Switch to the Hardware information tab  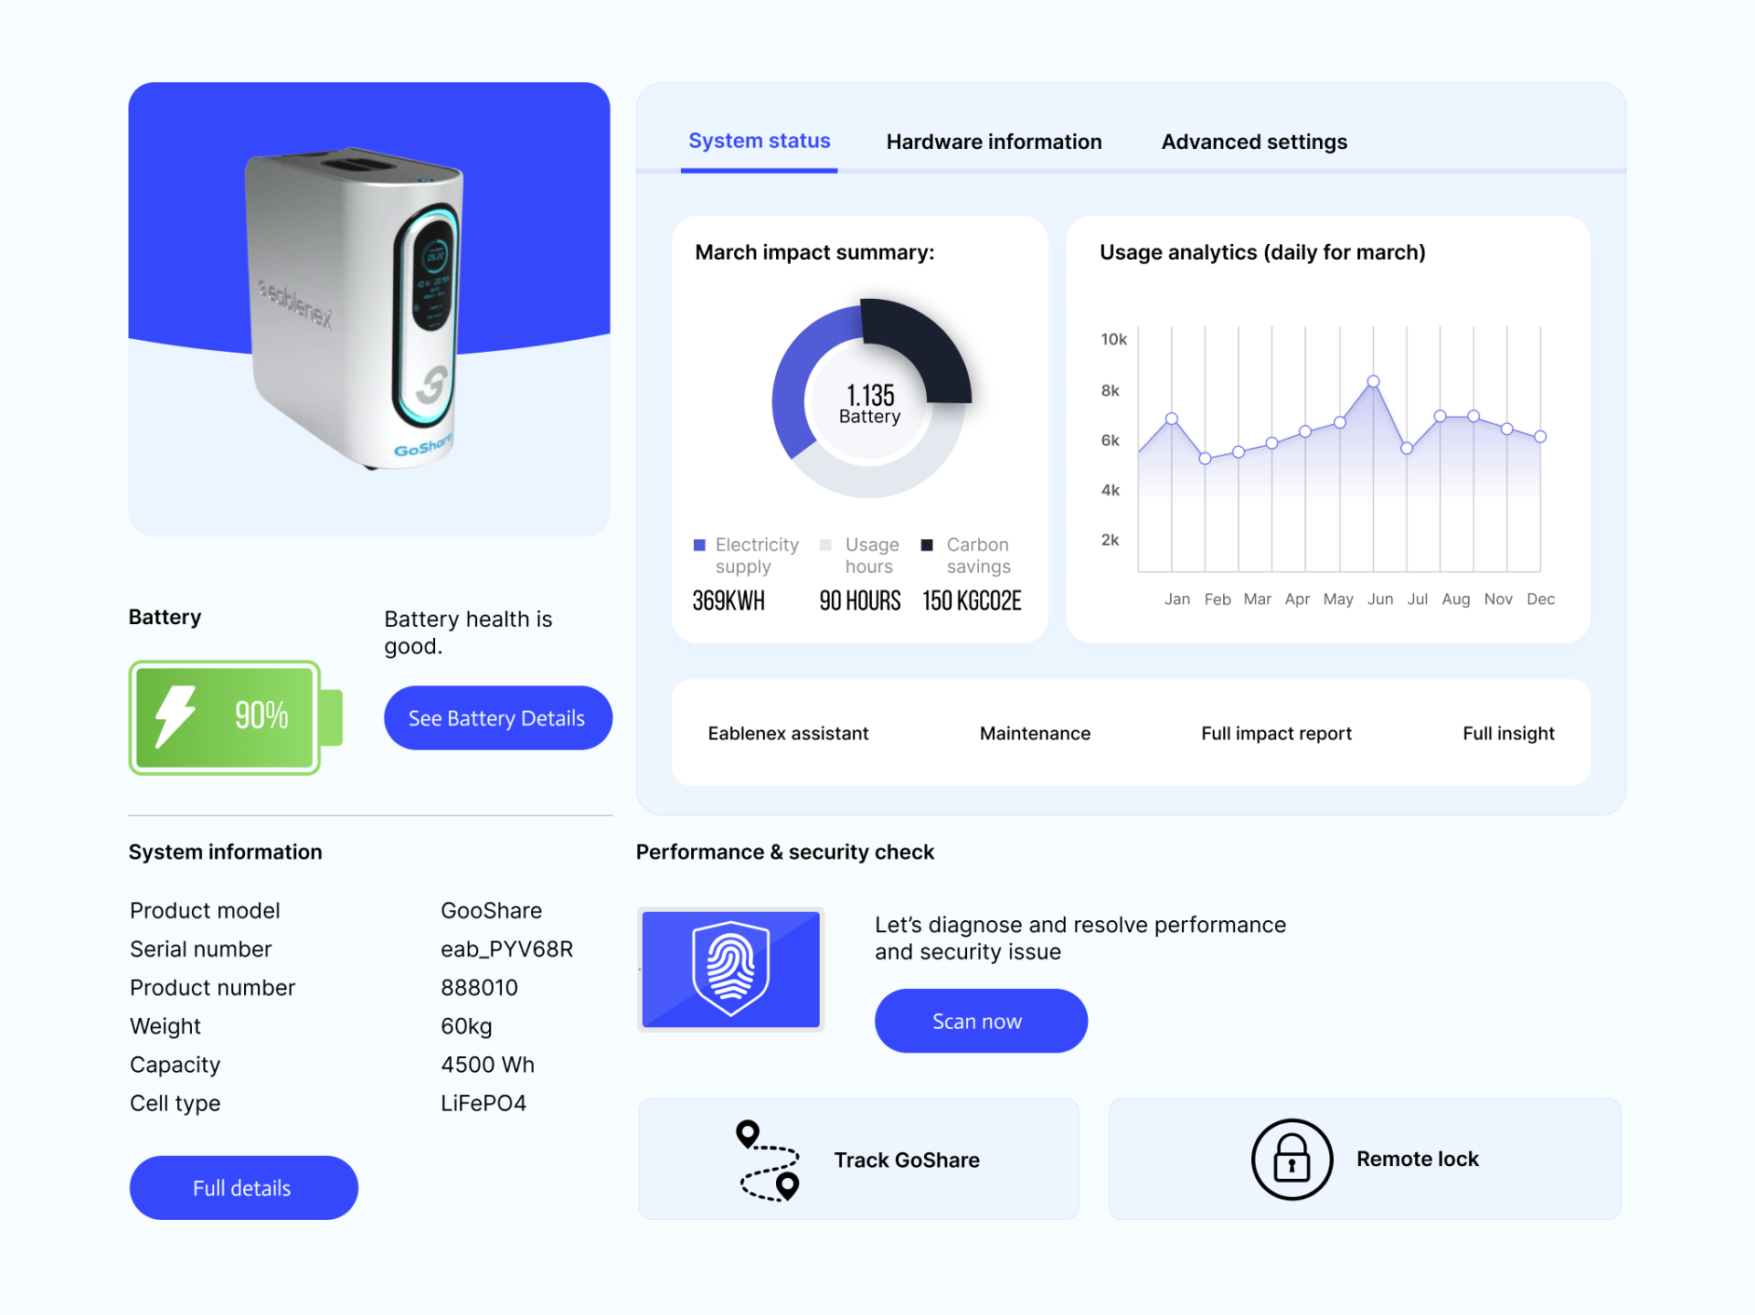click(994, 142)
